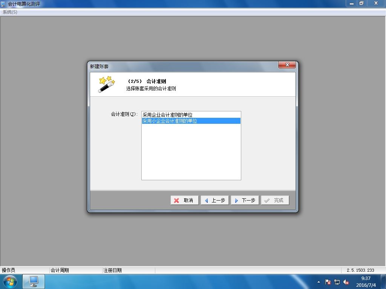Click the network tray icon
The height and width of the screenshot is (289, 386).
(337, 282)
